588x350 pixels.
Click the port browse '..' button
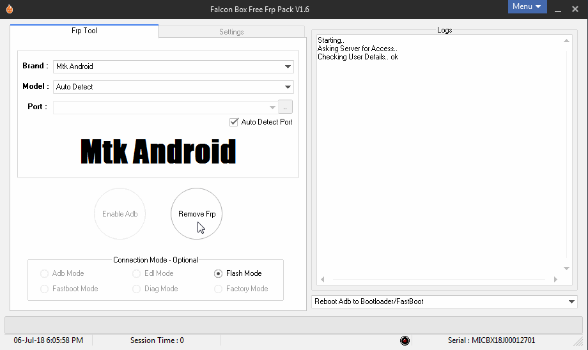[285, 107]
